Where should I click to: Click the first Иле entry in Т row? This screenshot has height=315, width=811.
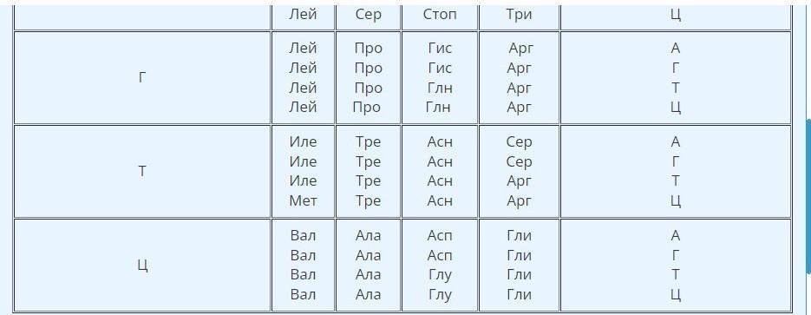pyautogui.click(x=303, y=141)
